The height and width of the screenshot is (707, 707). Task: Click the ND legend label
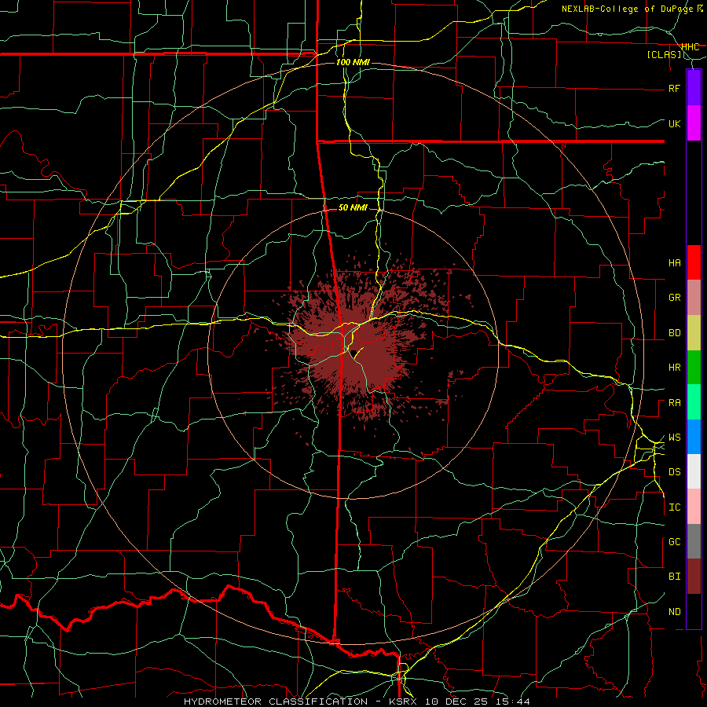coord(674,612)
